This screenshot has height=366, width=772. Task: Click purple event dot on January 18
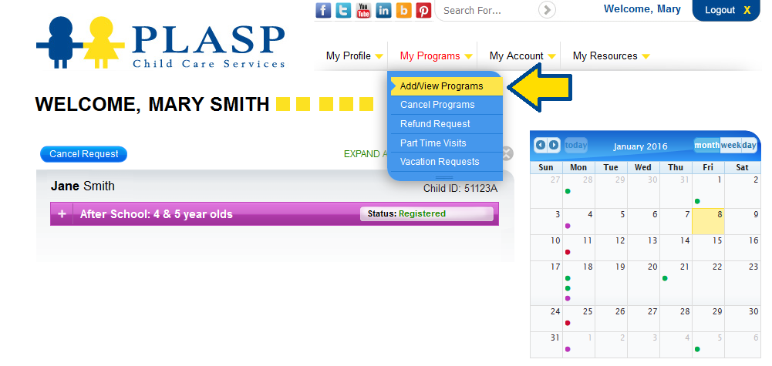(x=568, y=299)
